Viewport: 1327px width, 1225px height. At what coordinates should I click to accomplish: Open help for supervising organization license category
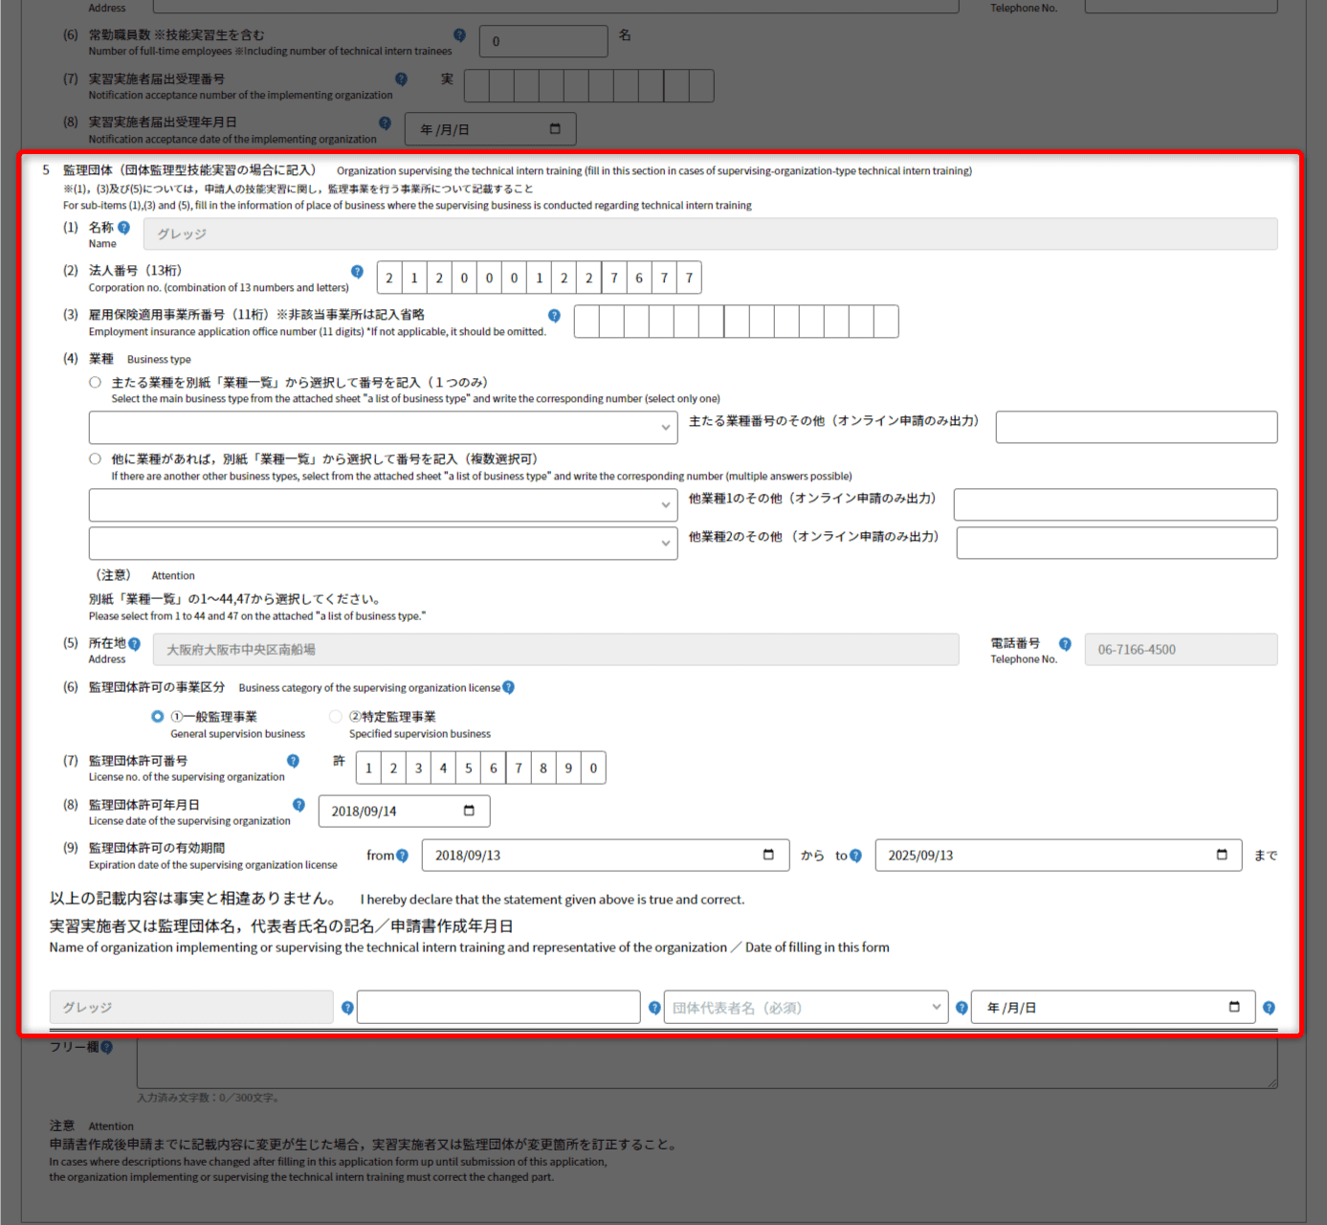tap(508, 687)
